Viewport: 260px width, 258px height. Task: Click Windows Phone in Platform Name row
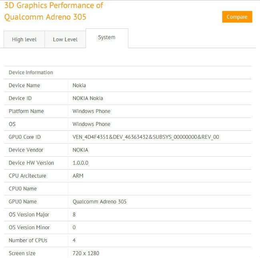point(91,111)
